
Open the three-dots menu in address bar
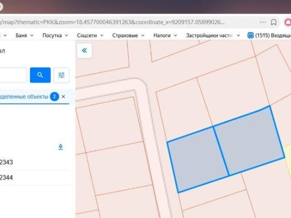[x=263, y=22]
